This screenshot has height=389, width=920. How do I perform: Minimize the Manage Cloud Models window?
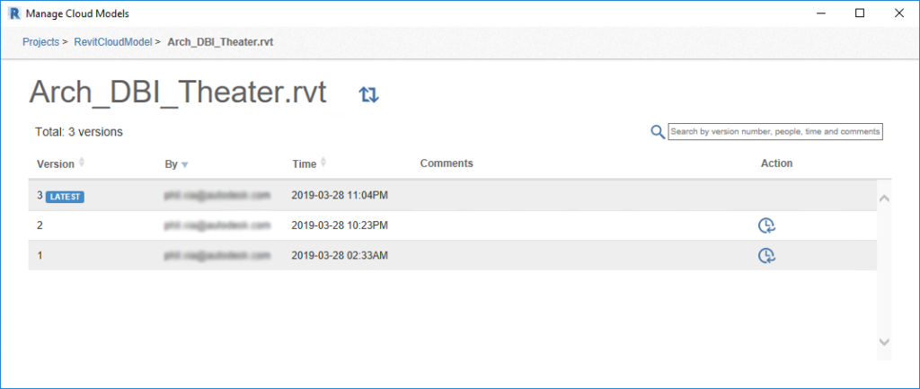(x=821, y=13)
